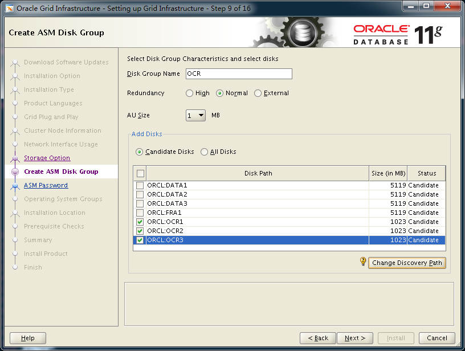Select High redundancy radio button
Screen dimensions: 465x351
pos(189,93)
